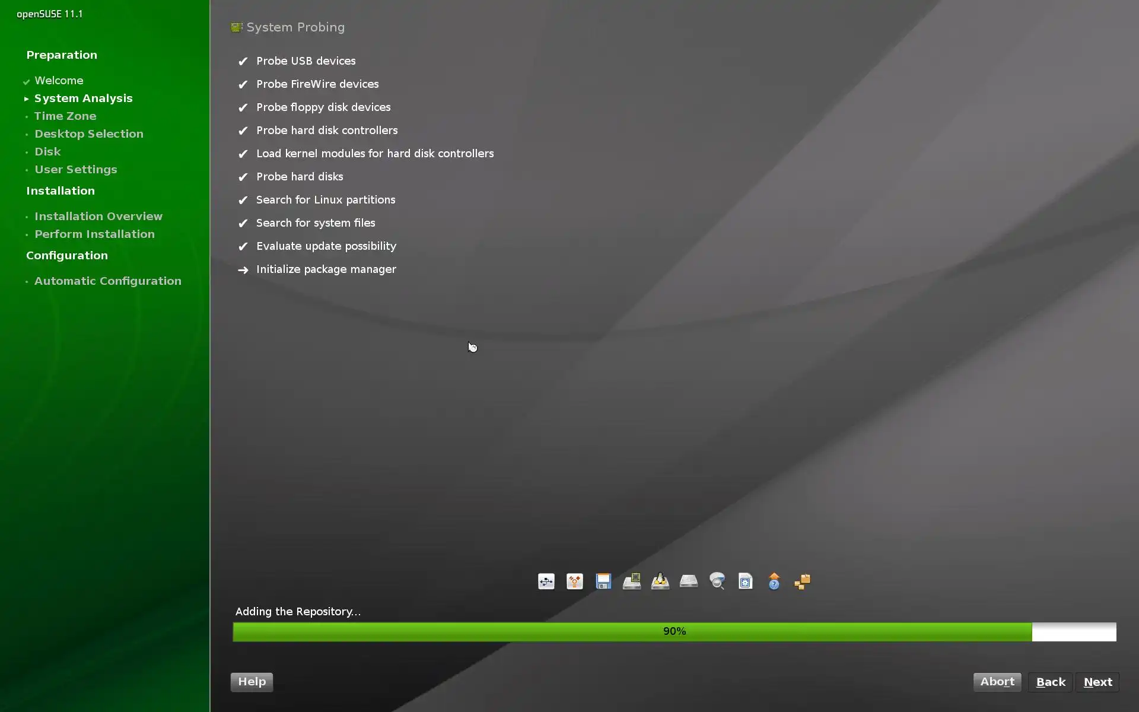Click the USB devices probe icon

(x=546, y=581)
